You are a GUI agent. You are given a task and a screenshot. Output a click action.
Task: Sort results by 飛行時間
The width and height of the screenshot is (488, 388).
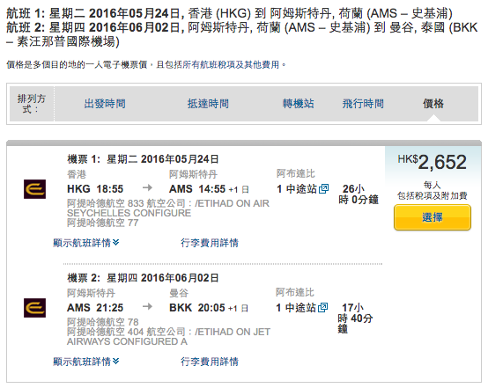click(363, 104)
